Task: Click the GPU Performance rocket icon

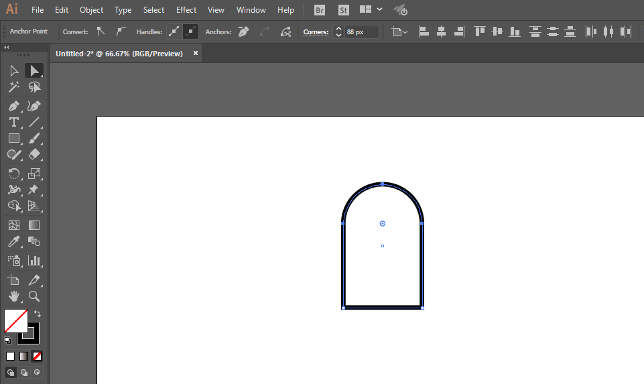Action: [x=401, y=10]
